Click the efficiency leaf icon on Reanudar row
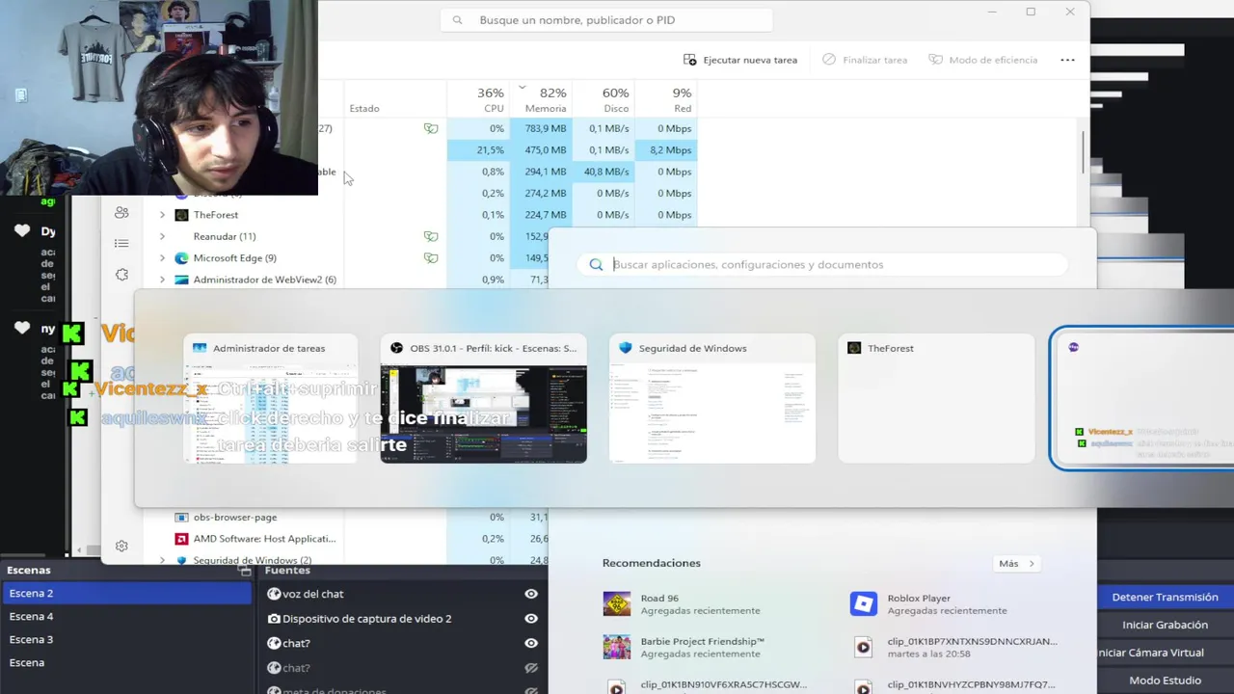Image resolution: width=1234 pixels, height=694 pixels. (x=431, y=236)
